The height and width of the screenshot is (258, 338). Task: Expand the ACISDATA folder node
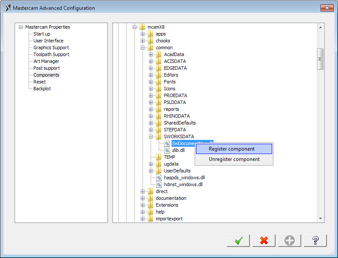point(151,62)
